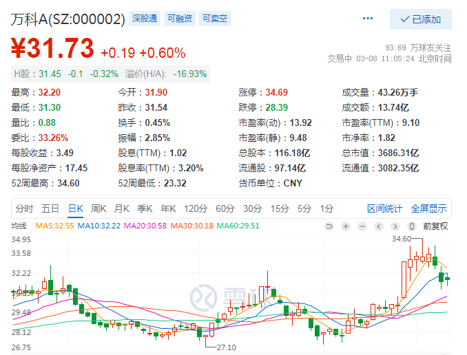
Task: Switch to the 5分 chart tab
Action: (304, 208)
